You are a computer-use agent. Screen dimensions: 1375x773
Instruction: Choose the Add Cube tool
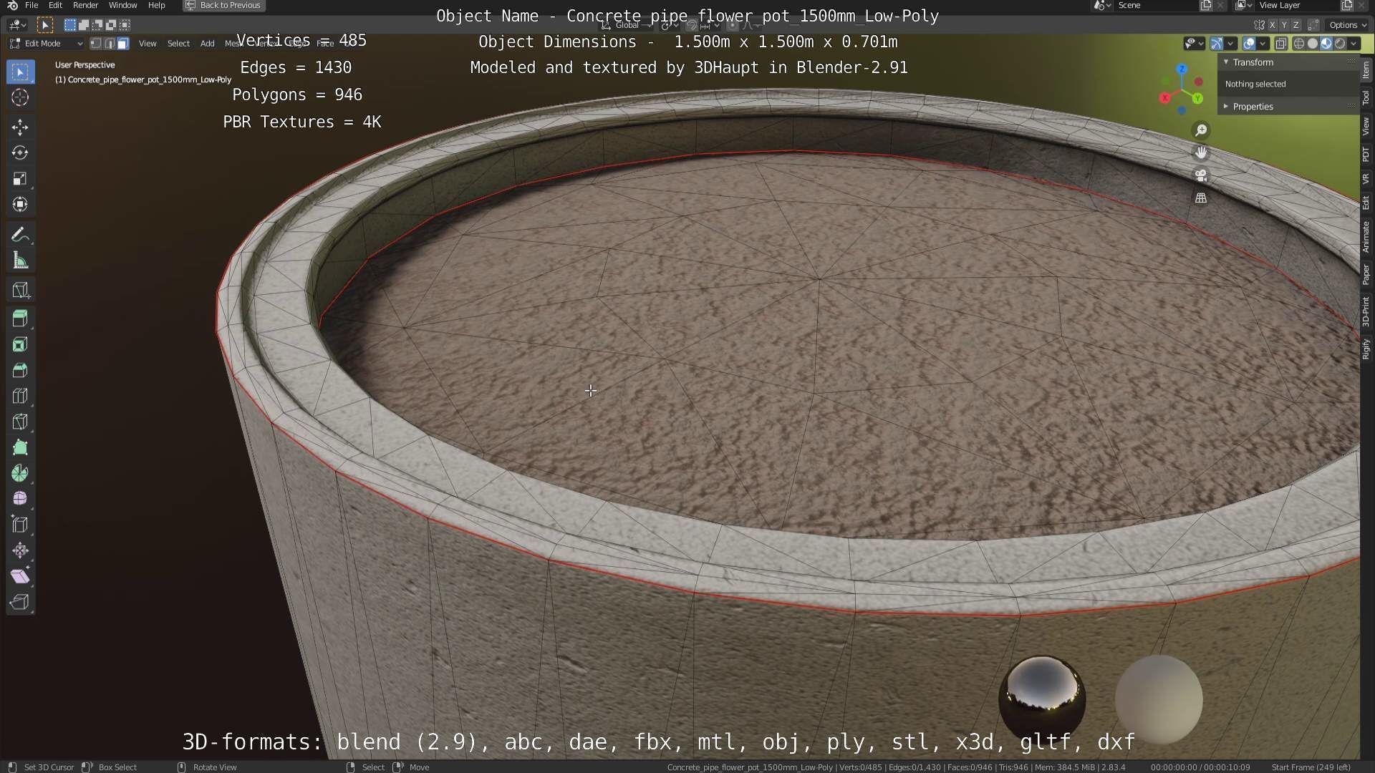coord(20,290)
